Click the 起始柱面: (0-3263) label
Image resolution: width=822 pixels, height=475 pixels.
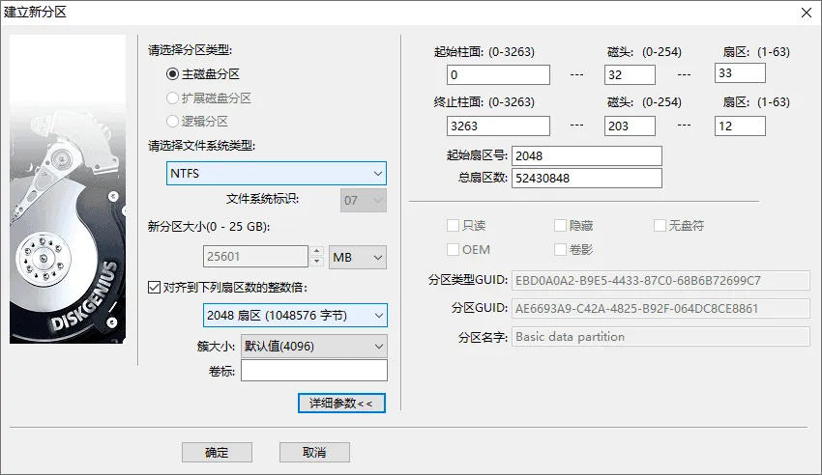click(x=484, y=52)
